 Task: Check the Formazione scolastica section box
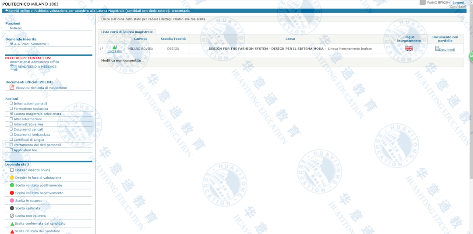11,108
